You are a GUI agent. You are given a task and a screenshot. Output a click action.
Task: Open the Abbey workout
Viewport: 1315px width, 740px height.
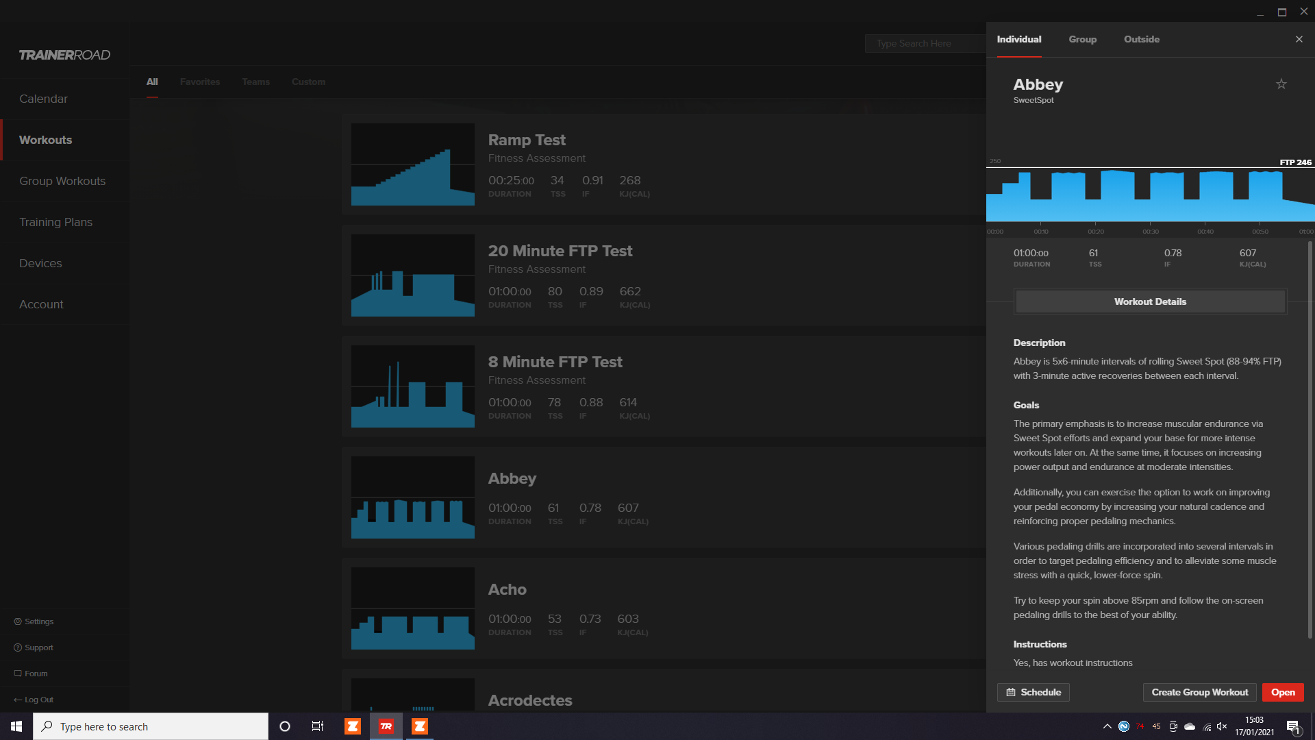tap(1283, 692)
